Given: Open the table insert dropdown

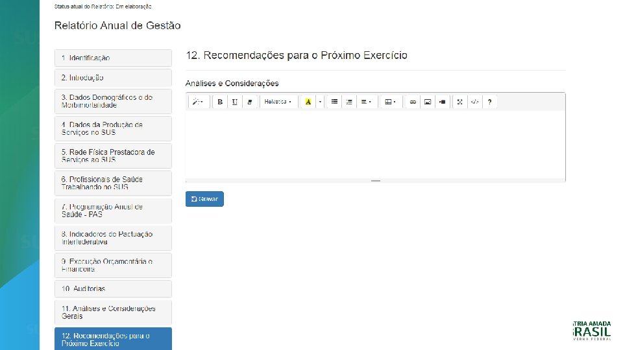Looking at the screenshot, I should 390,102.
